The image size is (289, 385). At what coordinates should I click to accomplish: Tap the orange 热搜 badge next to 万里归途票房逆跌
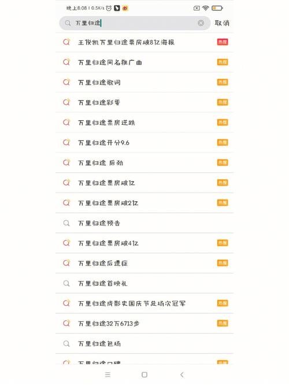[223, 123]
